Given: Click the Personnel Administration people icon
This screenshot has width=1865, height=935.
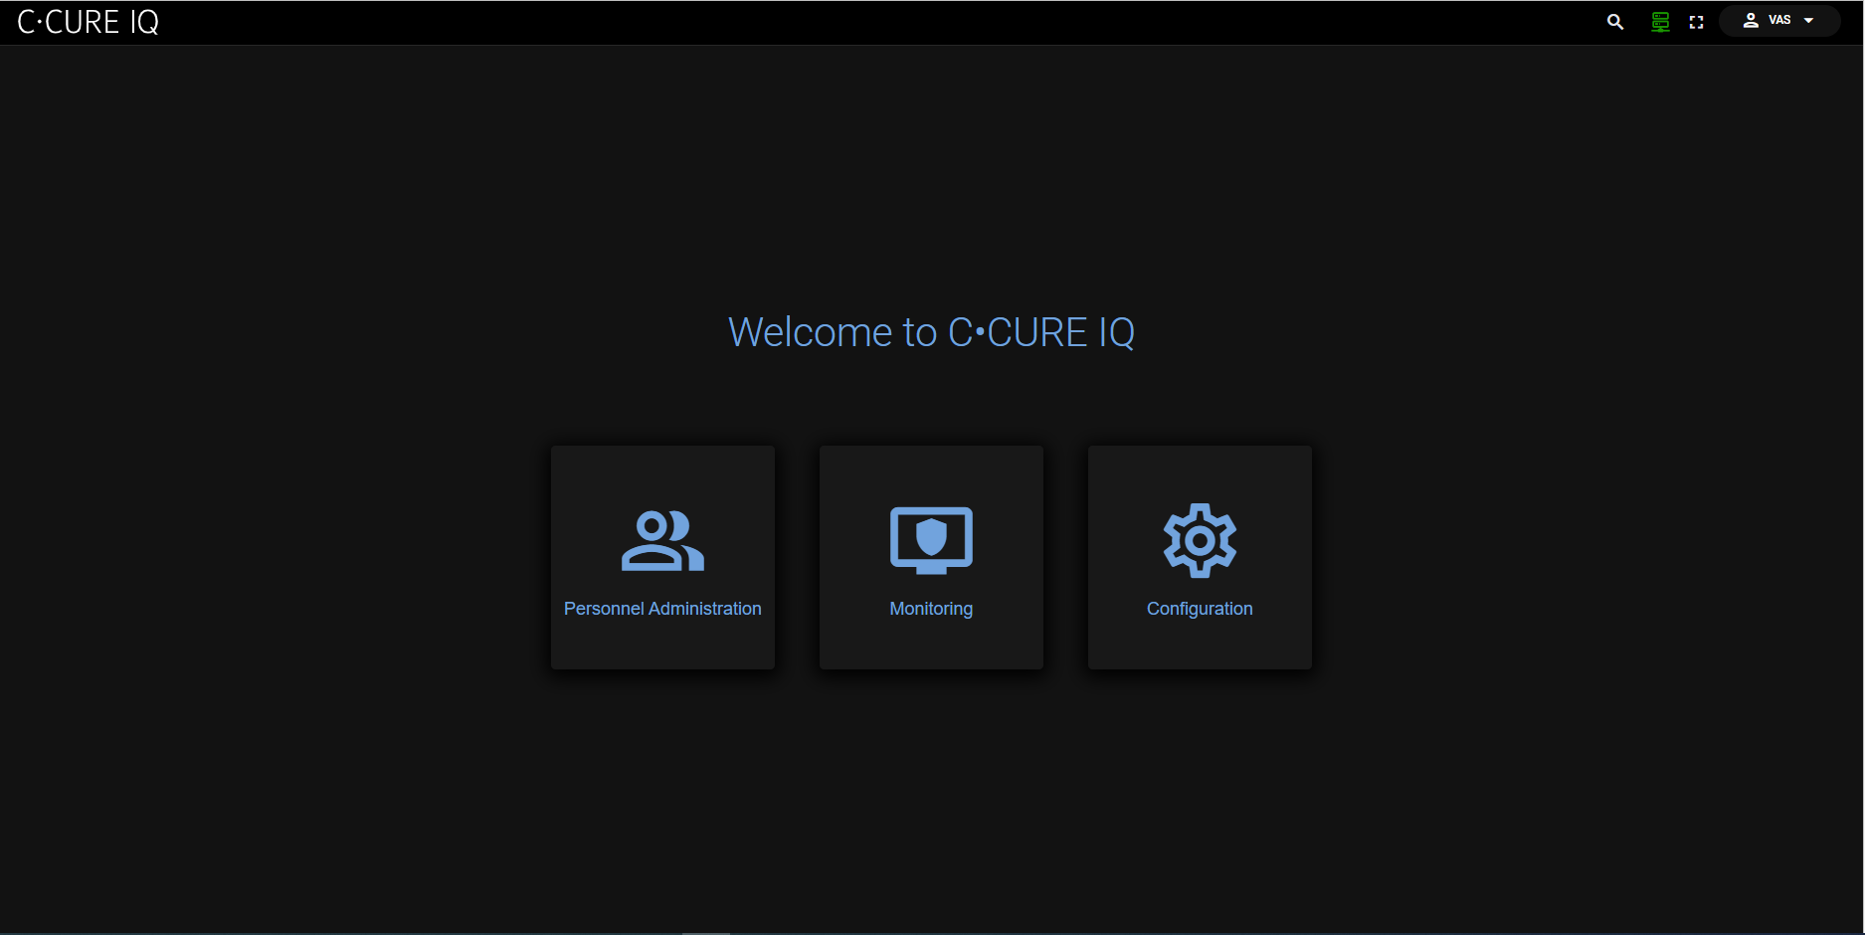Looking at the screenshot, I should pos(662,541).
